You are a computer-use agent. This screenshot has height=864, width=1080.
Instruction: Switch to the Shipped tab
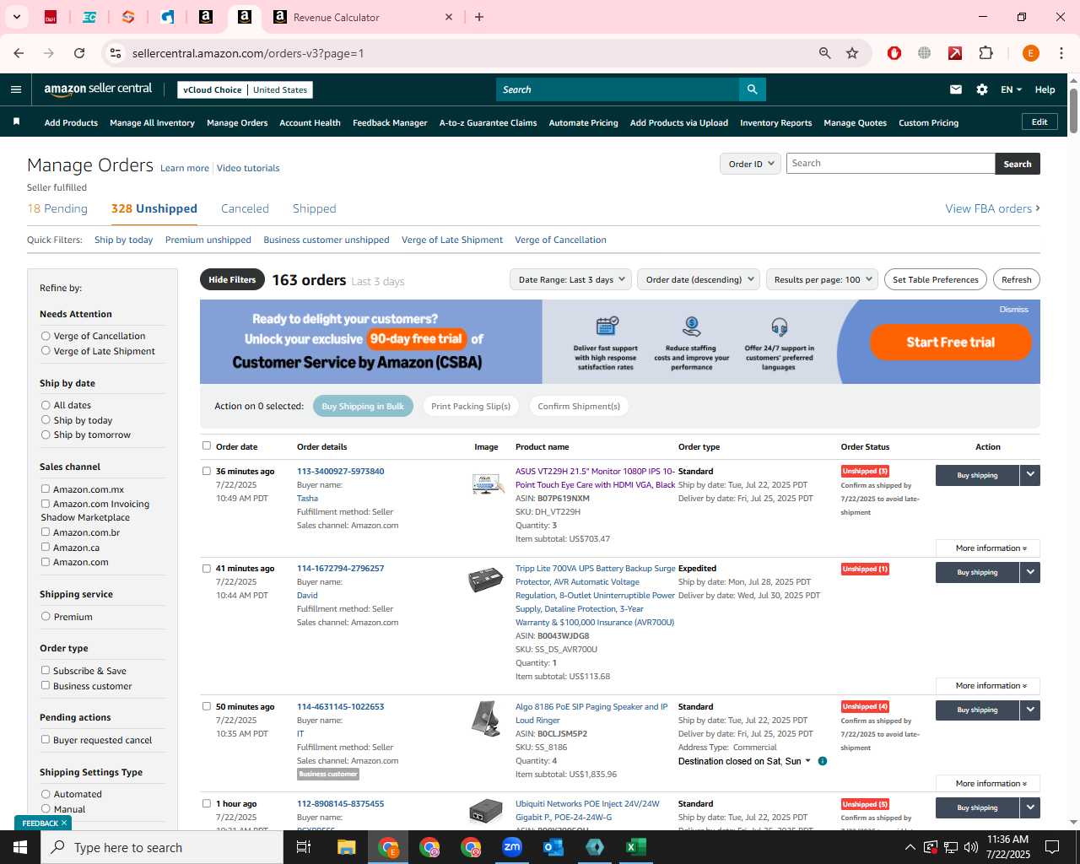pos(314,208)
